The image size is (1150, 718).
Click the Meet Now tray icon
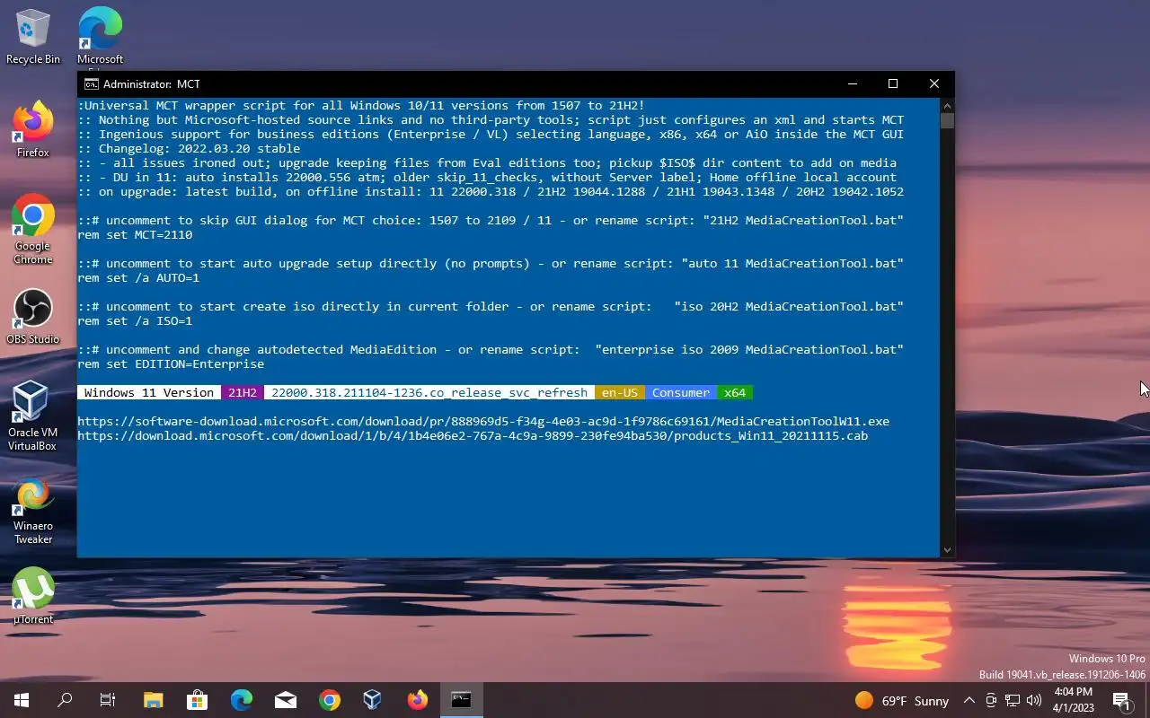pos(991,700)
